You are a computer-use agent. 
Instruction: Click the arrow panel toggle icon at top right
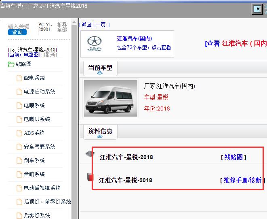pos(258,9)
